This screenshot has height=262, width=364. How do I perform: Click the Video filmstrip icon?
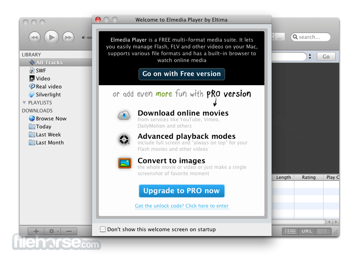[x=32, y=78]
